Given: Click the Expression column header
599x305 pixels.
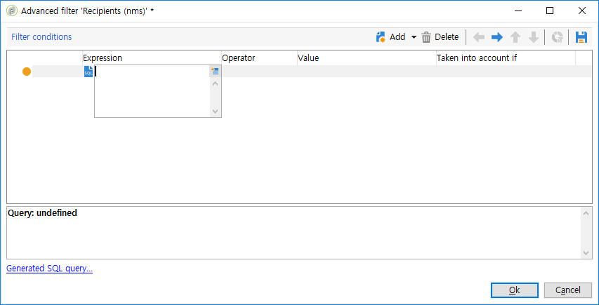Looking at the screenshot, I should (x=103, y=57).
